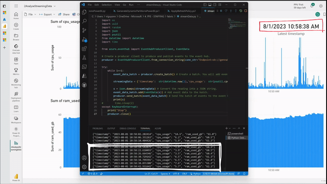The height and width of the screenshot is (184, 327).
Task: Expand the File dropdown in Power BI
Action: click(x=31, y=14)
